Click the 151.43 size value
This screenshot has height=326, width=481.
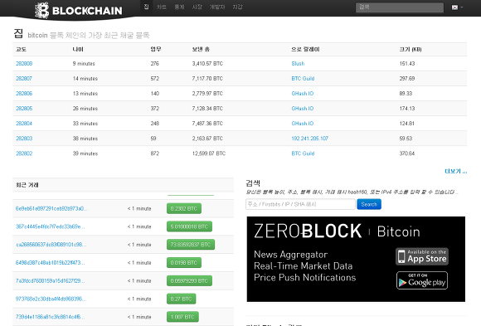407,64
